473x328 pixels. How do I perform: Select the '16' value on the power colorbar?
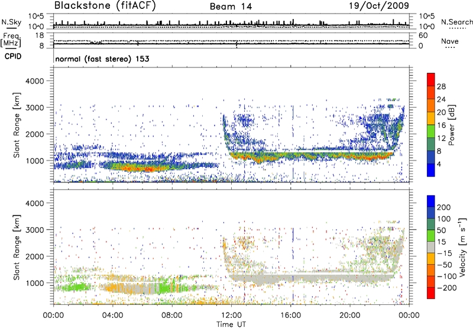(441, 126)
